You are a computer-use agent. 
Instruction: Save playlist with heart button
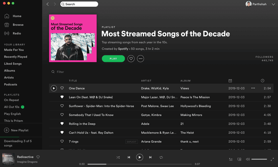[x=131, y=59]
